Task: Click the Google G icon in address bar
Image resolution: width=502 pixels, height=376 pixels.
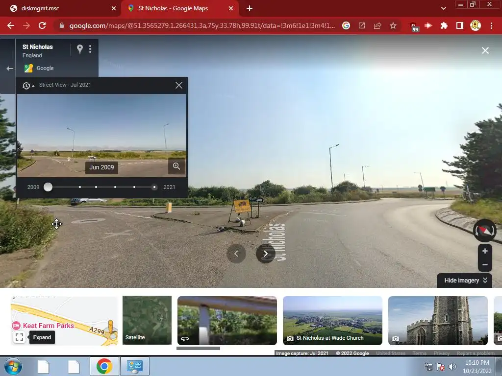Action: (346, 25)
